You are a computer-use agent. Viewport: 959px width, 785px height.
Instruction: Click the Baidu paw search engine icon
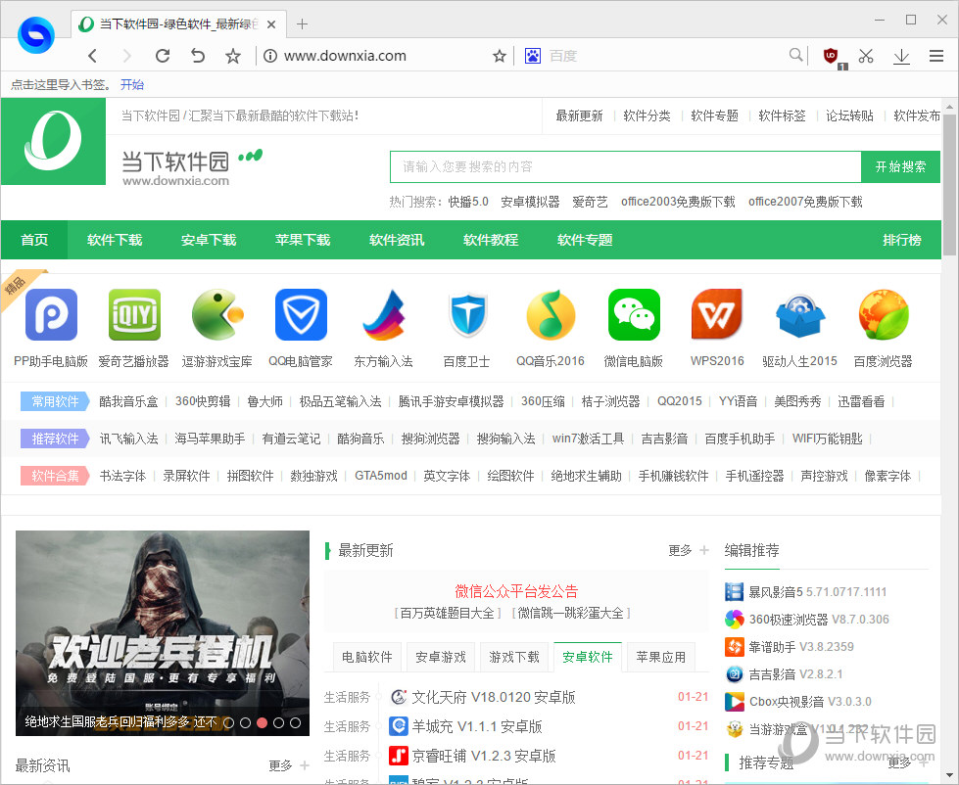coord(533,56)
